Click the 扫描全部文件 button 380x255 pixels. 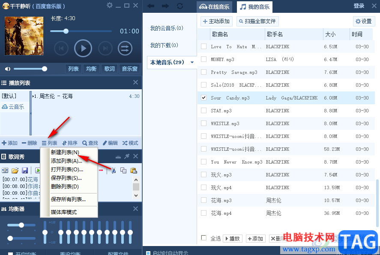click(x=257, y=21)
